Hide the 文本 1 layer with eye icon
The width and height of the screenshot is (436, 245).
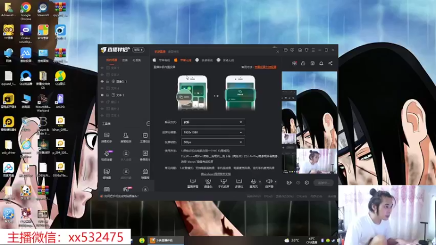(102, 95)
